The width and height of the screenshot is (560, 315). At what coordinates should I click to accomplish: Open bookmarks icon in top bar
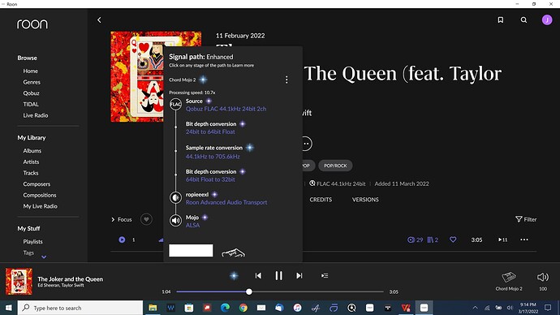click(501, 20)
